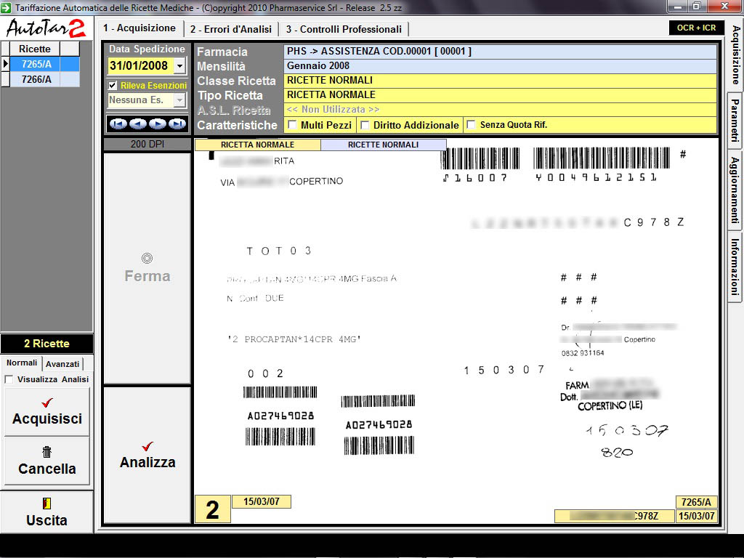Go to the next recipe record
744x558 pixels.
pyautogui.click(x=157, y=124)
